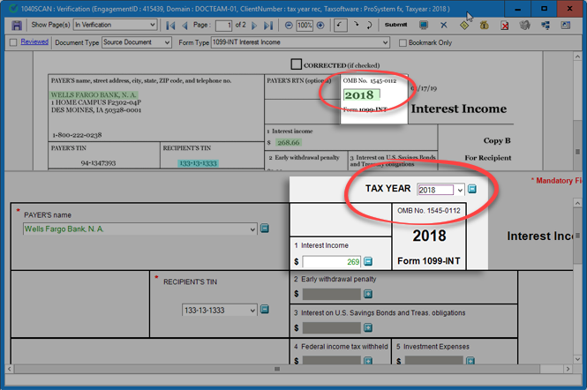Image resolution: width=587 pixels, height=390 pixels.
Task: Click the highlighted WELLS FARGO BANK payer text
Action: [94, 94]
